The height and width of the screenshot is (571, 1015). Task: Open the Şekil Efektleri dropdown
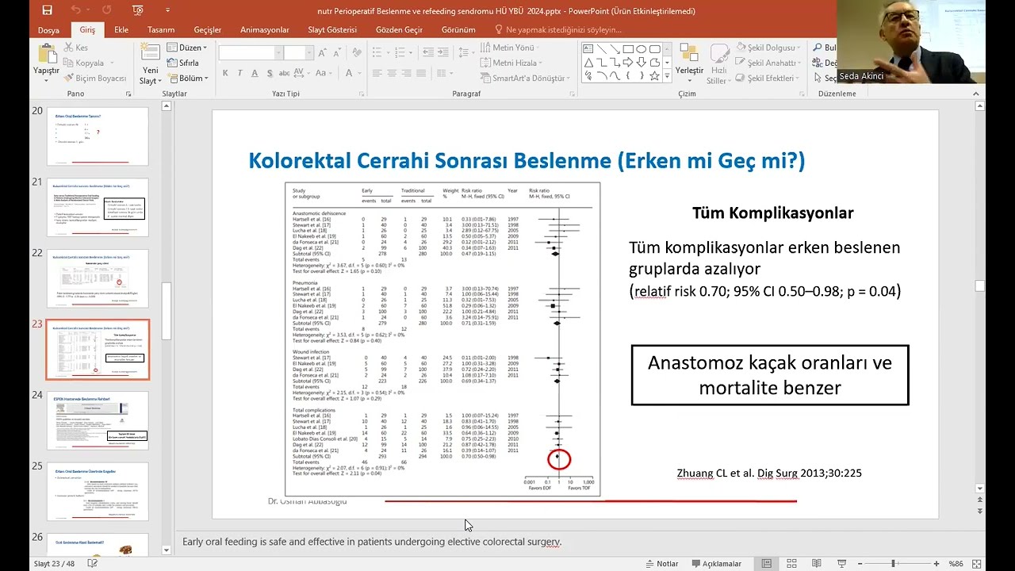point(767,78)
